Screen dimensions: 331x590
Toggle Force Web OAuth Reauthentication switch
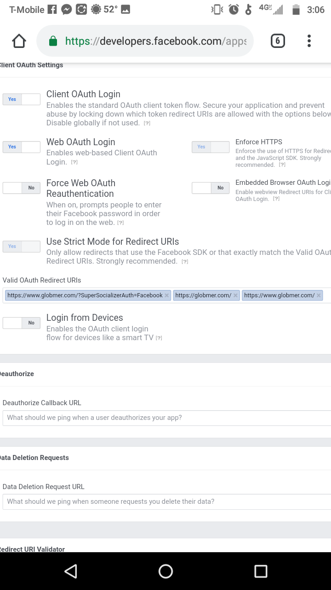(22, 188)
